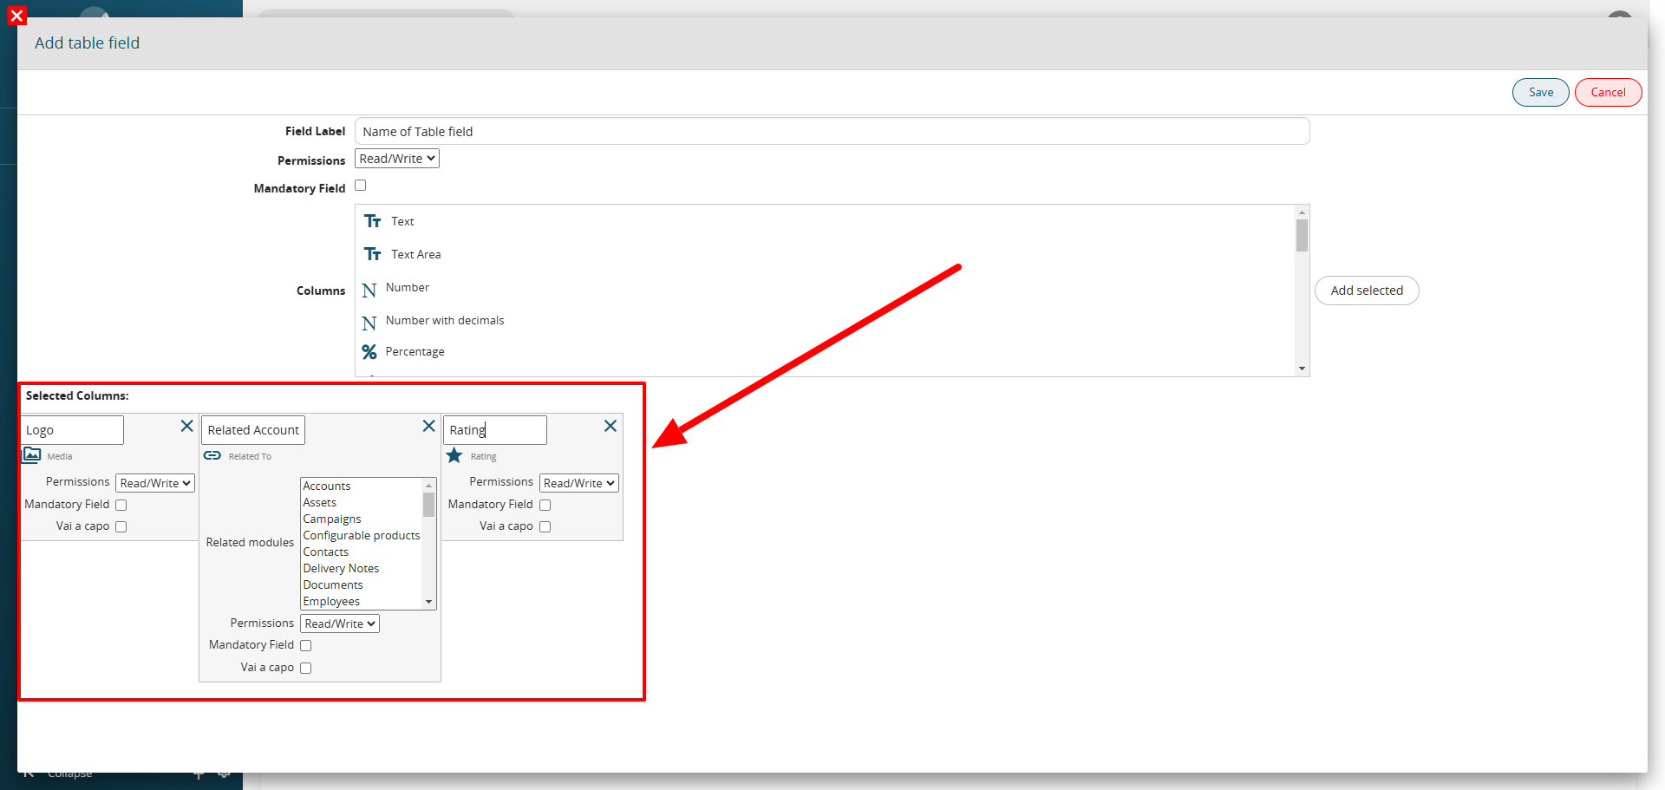Close the dialog with the red X icon
The image size is (1665, 790).
coord(16,16)
